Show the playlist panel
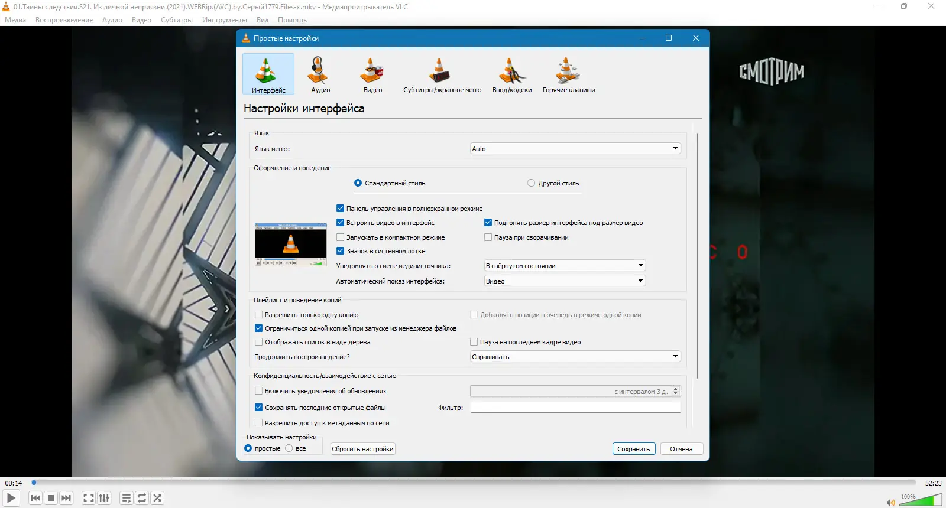The height and width of the screenshot is (508, 946). (x=127, y=498)
